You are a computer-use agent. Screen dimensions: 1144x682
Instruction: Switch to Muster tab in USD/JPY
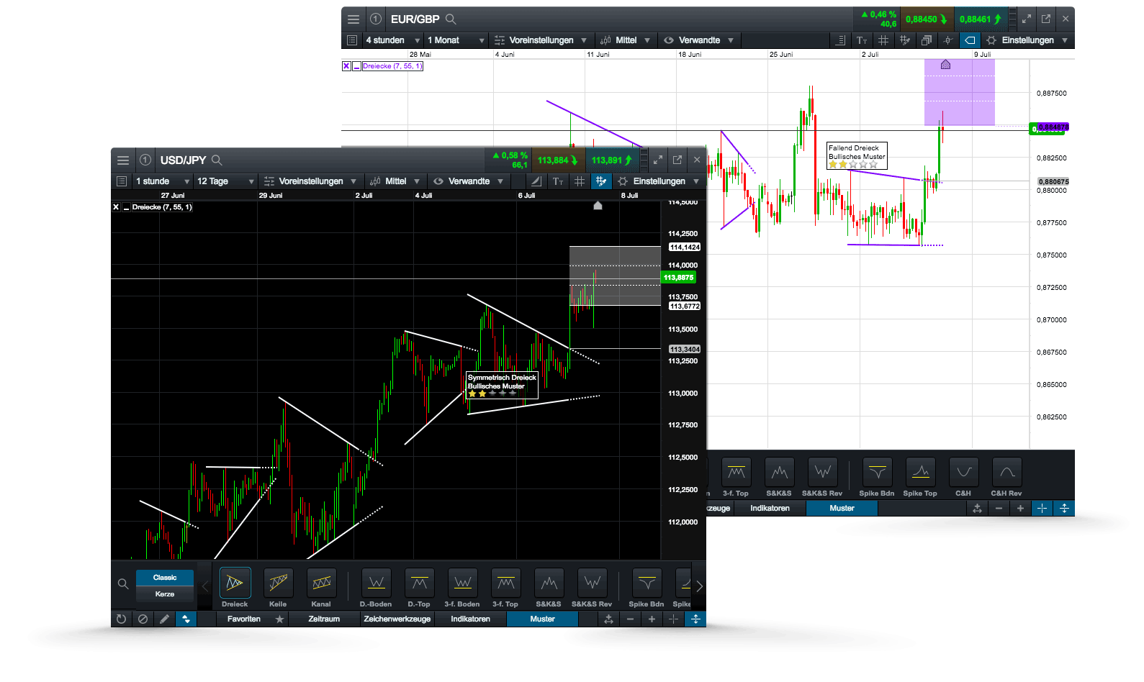click(x=542, y=619)
